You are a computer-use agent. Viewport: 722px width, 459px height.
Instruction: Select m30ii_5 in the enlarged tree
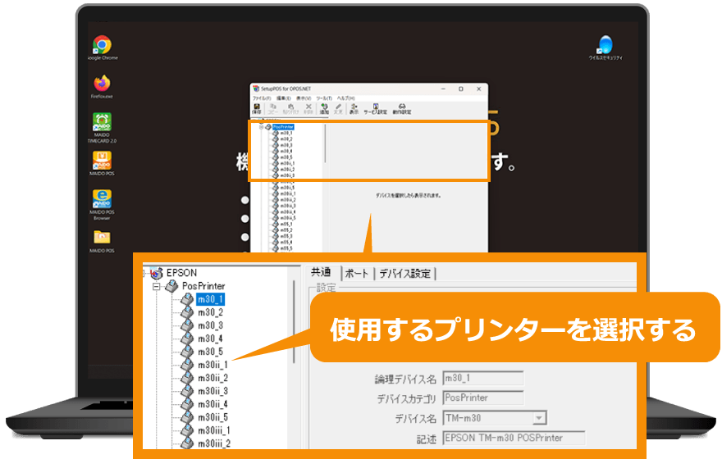212,417
